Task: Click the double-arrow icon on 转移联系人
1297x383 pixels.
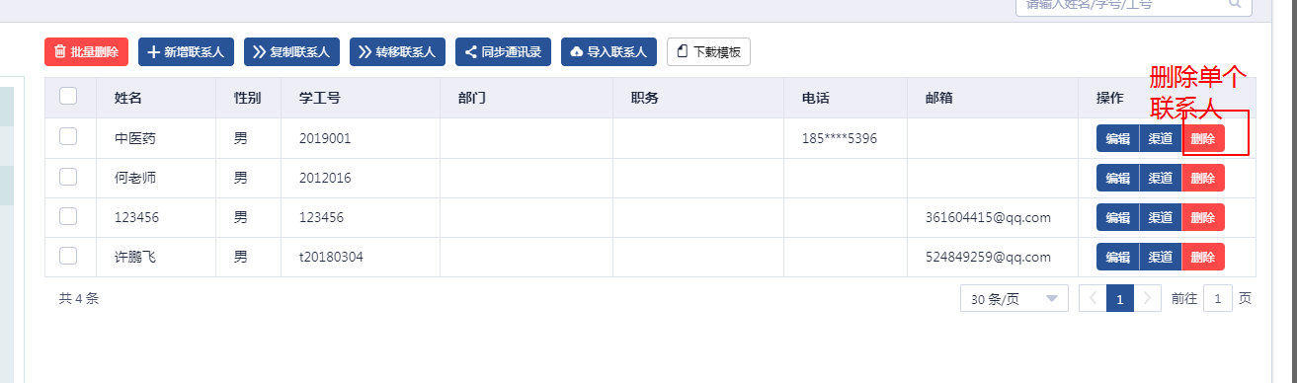Action: pos(365,52)
